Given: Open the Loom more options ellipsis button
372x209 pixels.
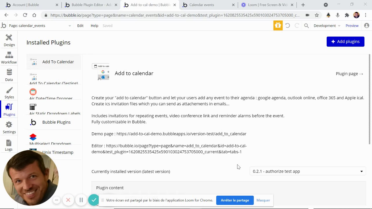Looking at the screenshot, I should pyautogui.click(x=57, y=200).
